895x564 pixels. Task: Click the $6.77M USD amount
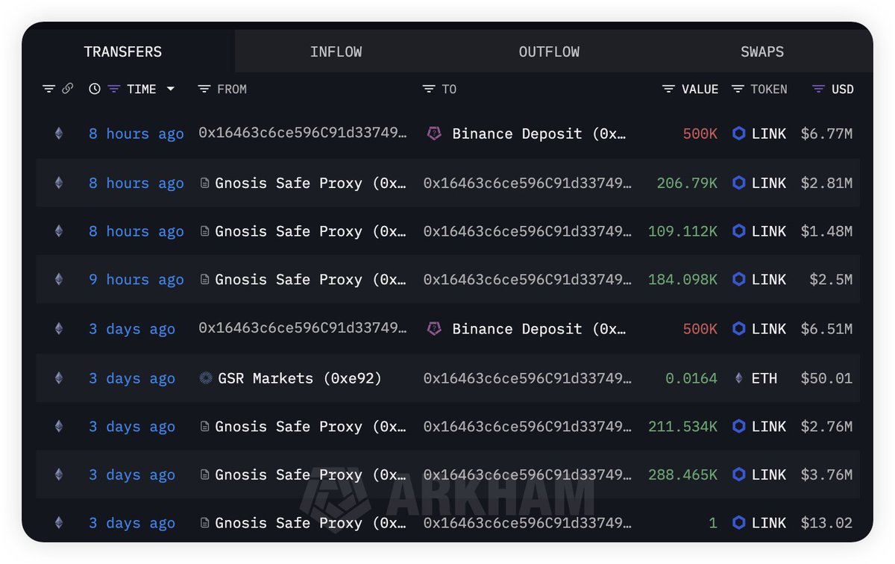[826, 134]
